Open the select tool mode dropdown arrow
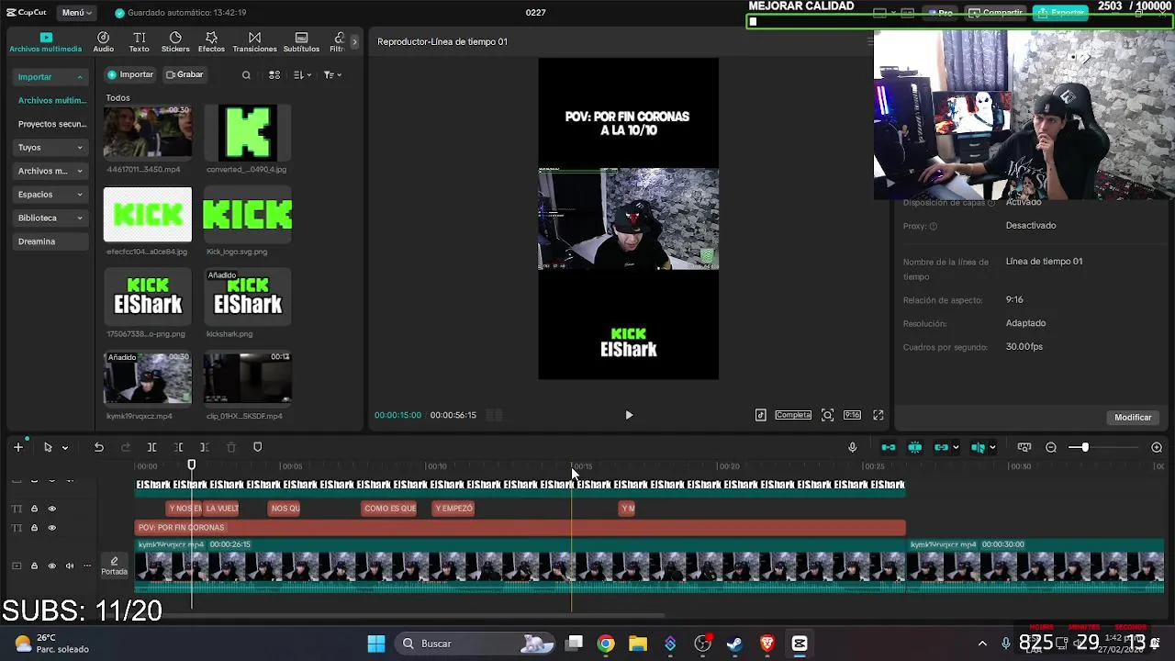This screenshot has width=1175, height=661. [x=64, y=448]
